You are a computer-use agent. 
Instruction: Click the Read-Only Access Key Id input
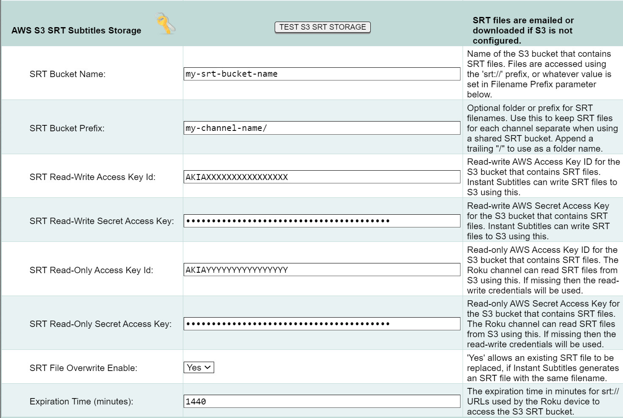click(322, 270)
